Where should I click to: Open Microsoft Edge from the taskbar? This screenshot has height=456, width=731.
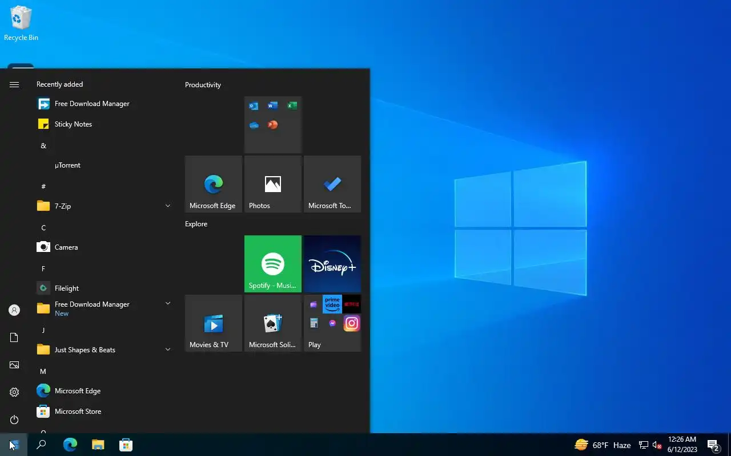click(70, 445)
